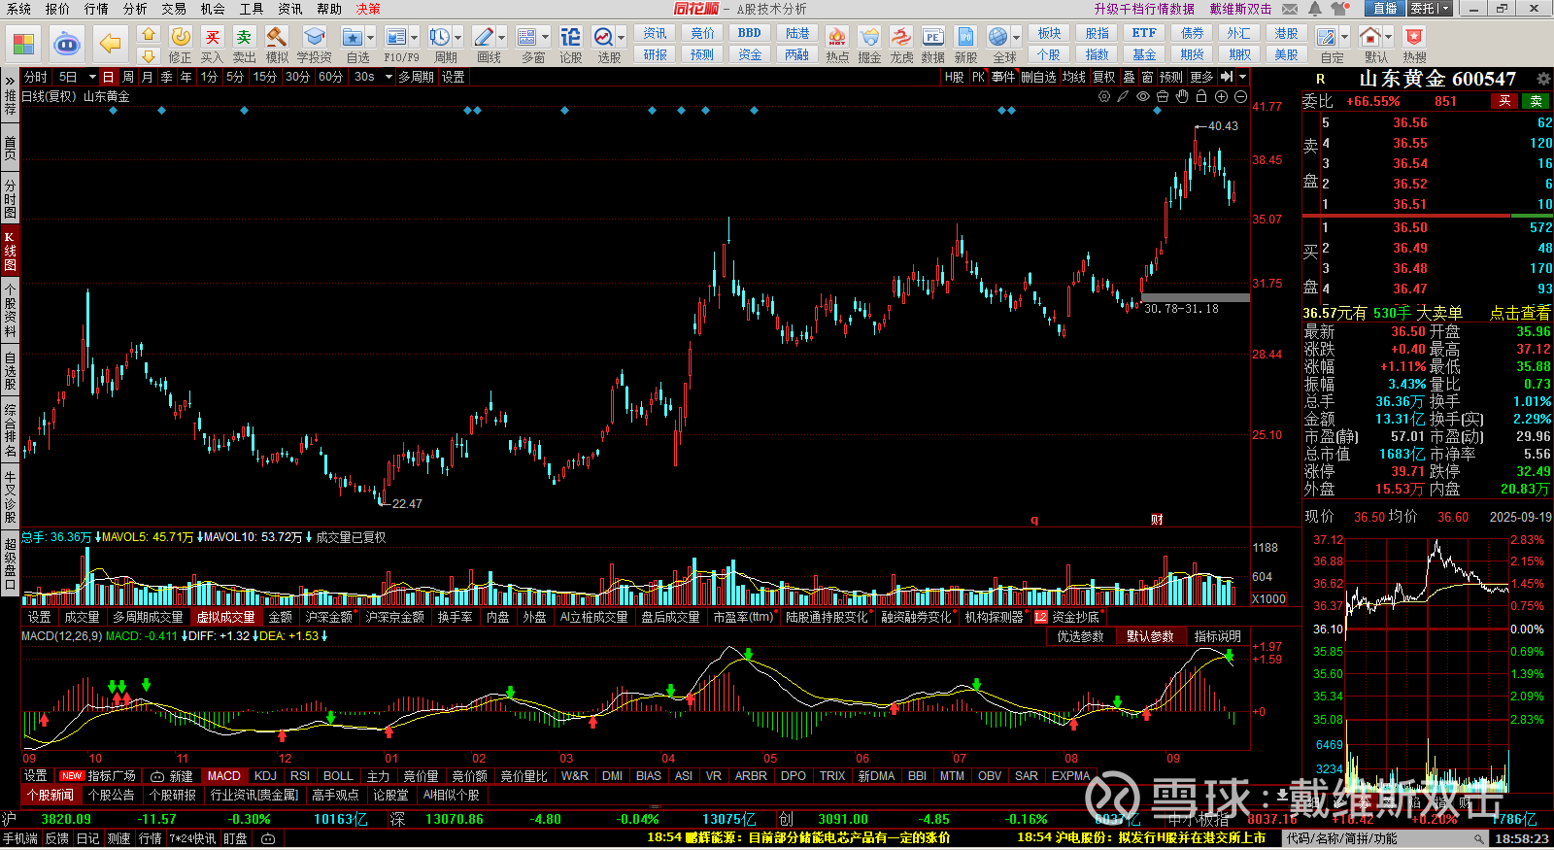
Task: Toggle 叠 overlay comparison mode
Action: coord(1129,77)
